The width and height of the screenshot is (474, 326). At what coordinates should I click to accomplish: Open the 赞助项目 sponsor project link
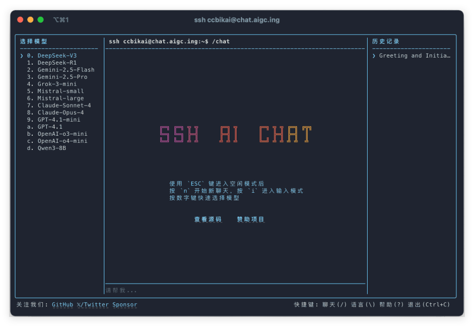[251, 219]
